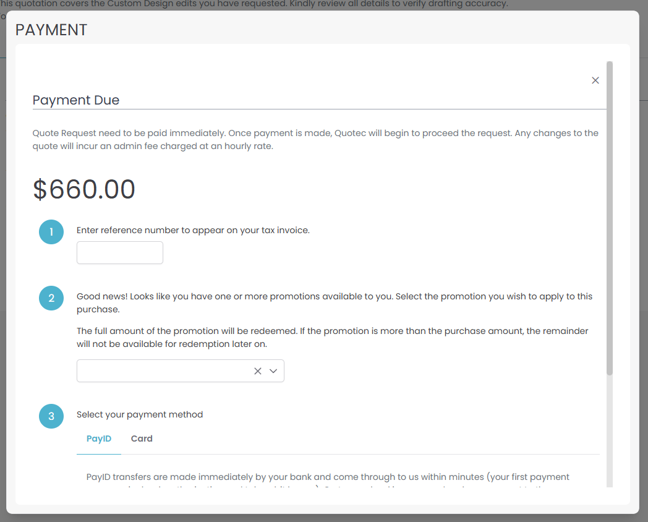Click the PAYMENT dialog title
Screen dimensions: 648x522
pos(51,30)
